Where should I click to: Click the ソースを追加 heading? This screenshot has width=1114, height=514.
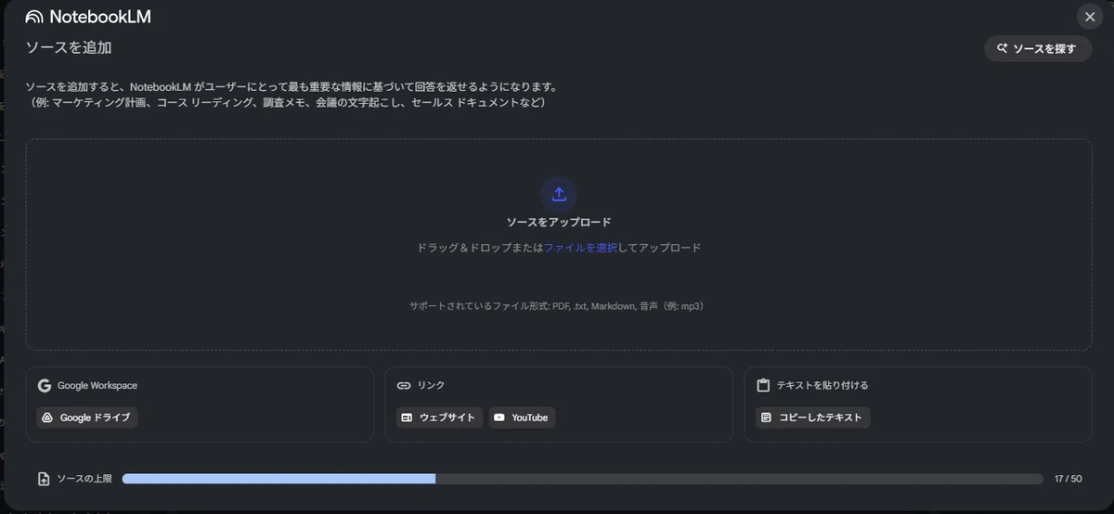[x=69, y=47]
